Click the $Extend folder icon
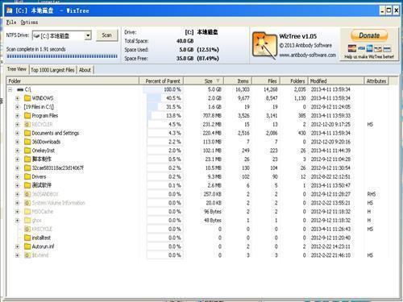The width and height of the screenshot is (403, 302). coord(27,255)
